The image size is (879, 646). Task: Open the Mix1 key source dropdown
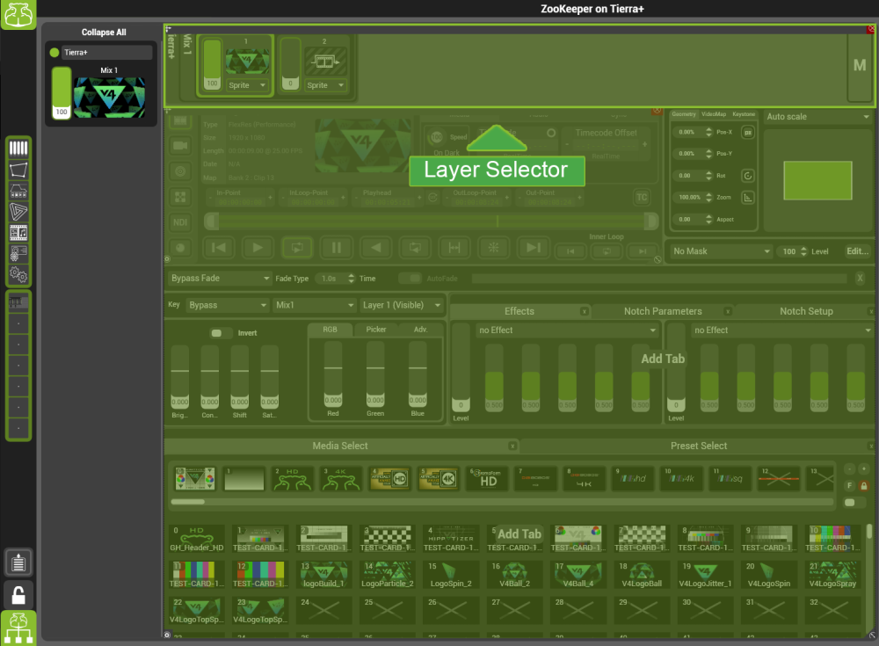(x=315, y=305)
